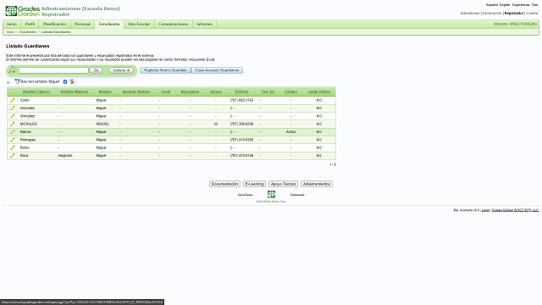
Task: Click the Estudiantes breadcrumb link
Action: click(28, 32)
